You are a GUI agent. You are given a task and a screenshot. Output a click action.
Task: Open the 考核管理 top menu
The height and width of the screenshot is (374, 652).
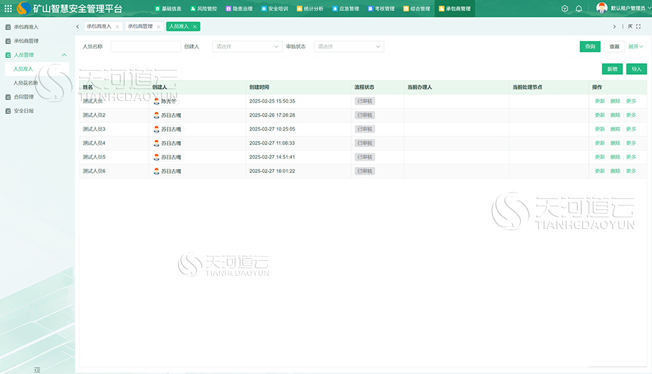point(381,8)
